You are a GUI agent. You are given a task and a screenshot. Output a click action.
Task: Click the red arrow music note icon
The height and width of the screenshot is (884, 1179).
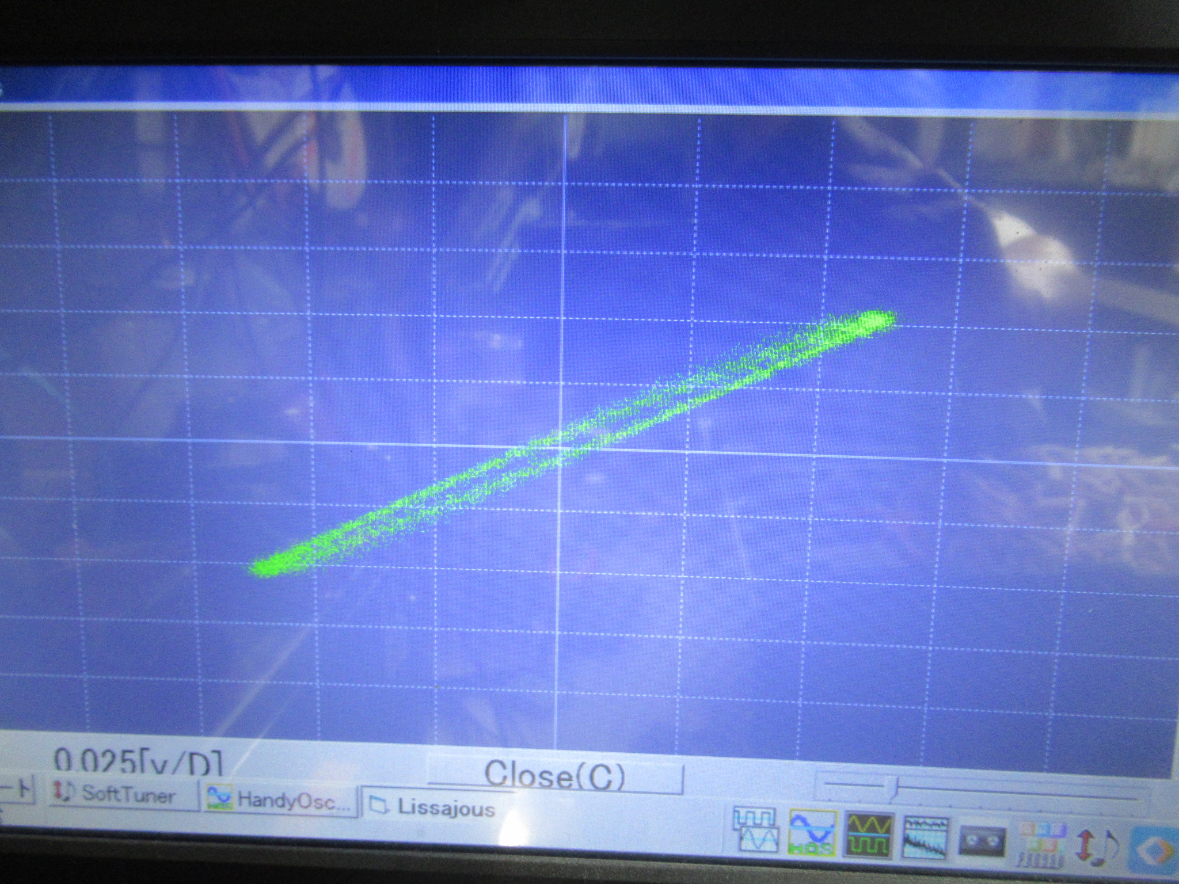[x=1097, y=848]
